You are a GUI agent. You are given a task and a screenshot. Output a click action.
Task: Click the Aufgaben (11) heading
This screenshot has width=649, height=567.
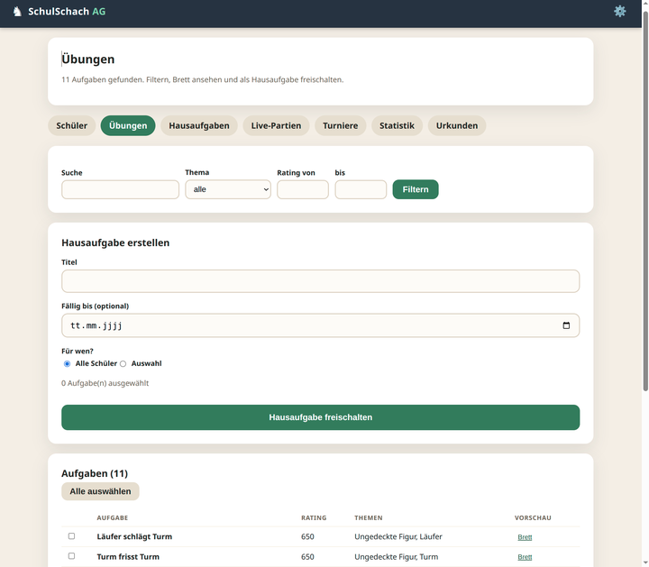95,473
